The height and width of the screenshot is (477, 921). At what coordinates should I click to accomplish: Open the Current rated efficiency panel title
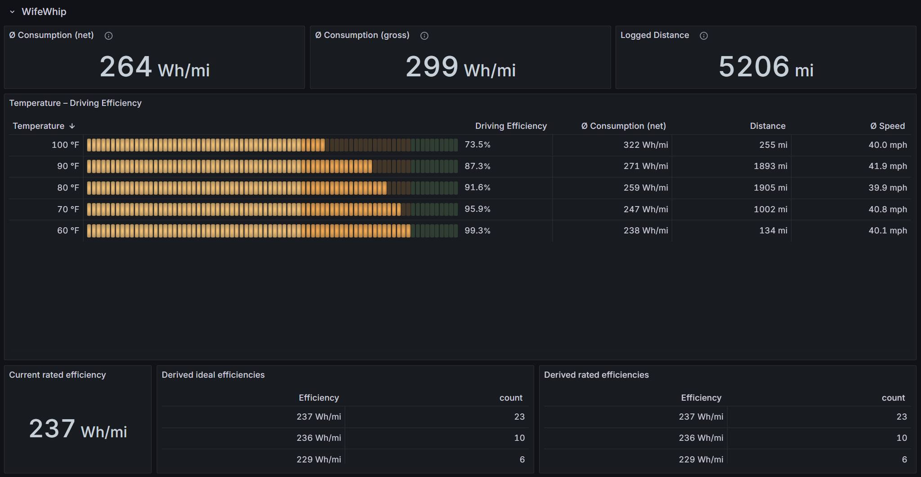tap(58, 375)
